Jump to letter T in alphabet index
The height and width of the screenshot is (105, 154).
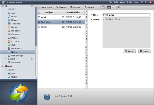coord(86,66)
